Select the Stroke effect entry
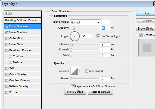 (x=23, y=92)
